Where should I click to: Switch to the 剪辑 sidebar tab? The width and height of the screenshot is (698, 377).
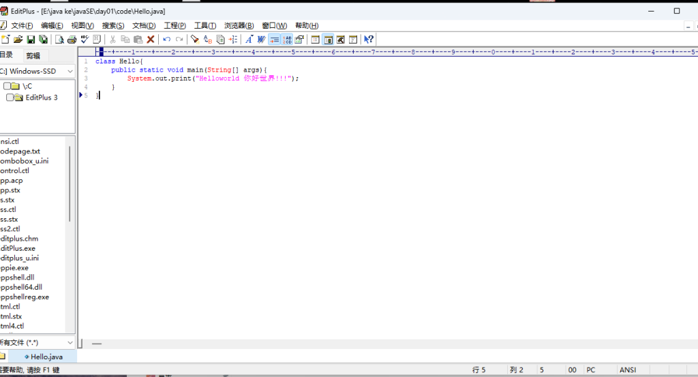(x=33, y=56)
